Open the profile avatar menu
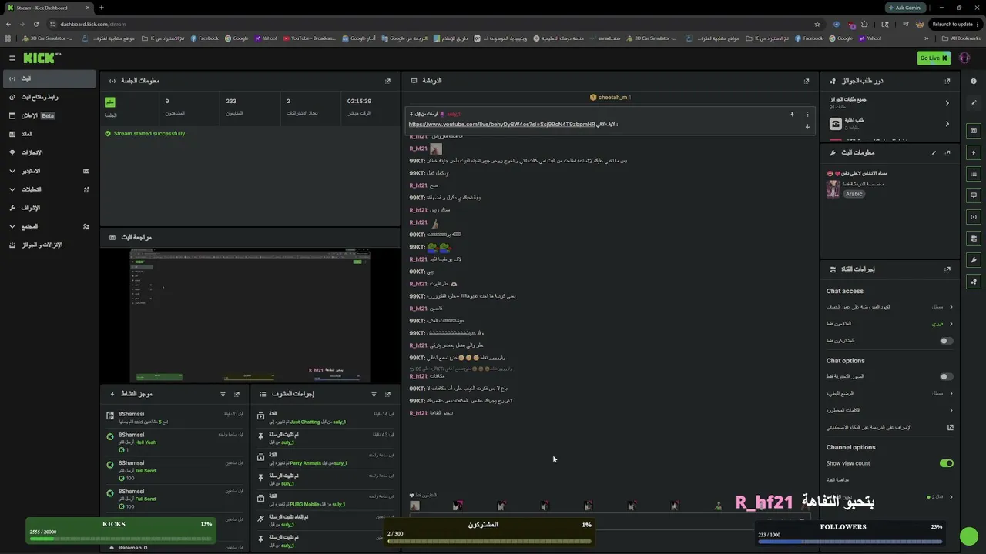This screenshot has height=554, width=986. [964, 58]
